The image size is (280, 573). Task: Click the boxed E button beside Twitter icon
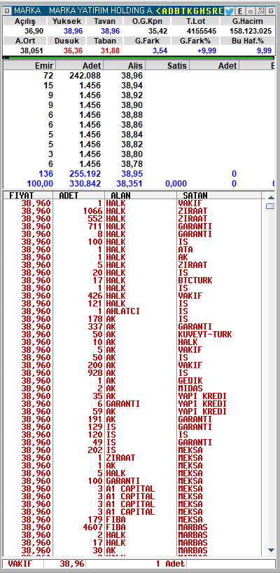(240, 11)
